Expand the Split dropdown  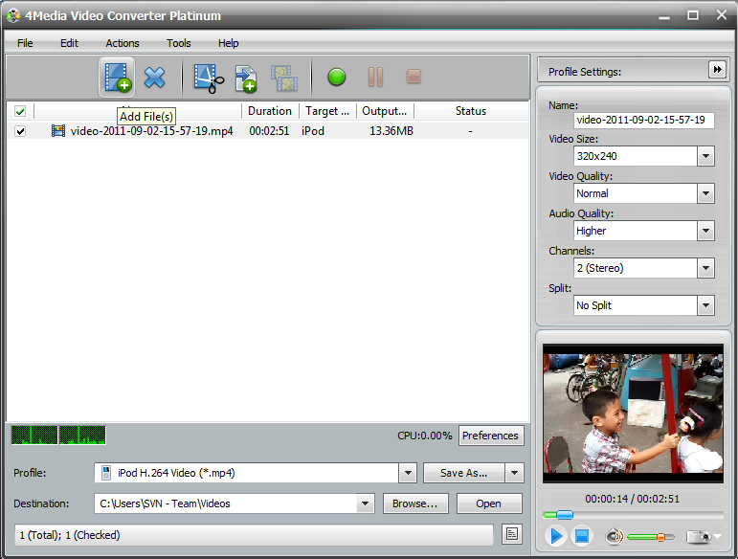click(x=705, y=305)
